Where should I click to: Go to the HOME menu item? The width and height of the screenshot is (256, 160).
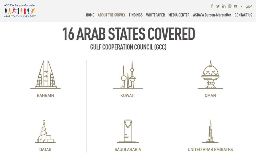[x=90, y=15]
